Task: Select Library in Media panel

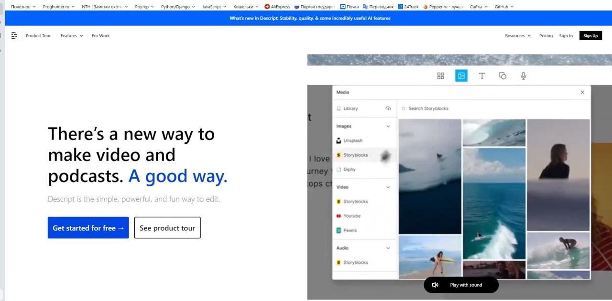Action: point(350,108)
